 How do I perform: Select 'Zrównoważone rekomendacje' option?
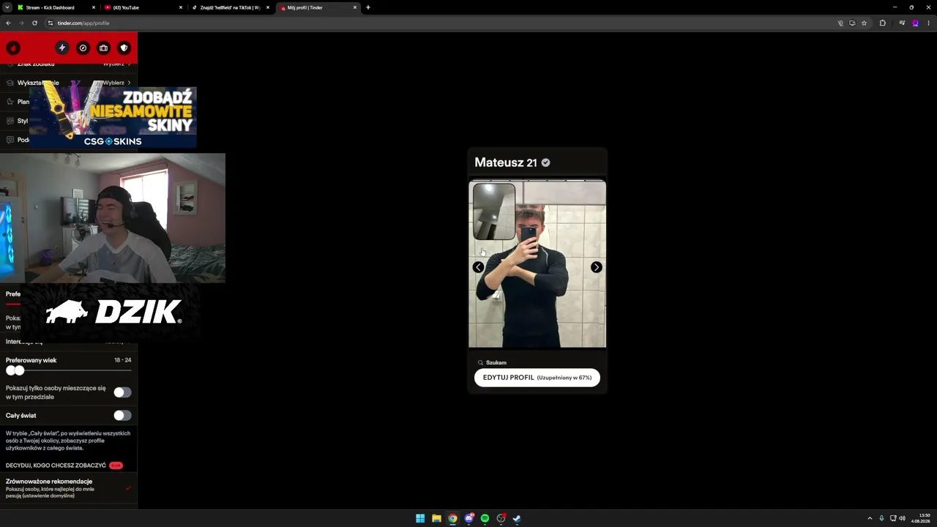69,488
